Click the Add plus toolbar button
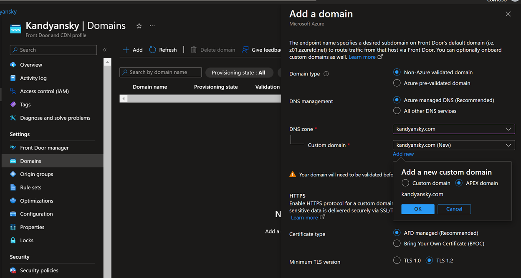 pos(132,50)
